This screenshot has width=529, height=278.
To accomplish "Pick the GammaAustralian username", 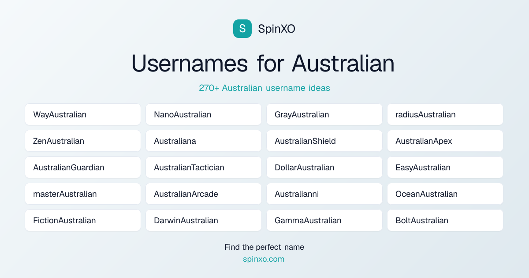I will pyautogui.click(x=324, y=220).
